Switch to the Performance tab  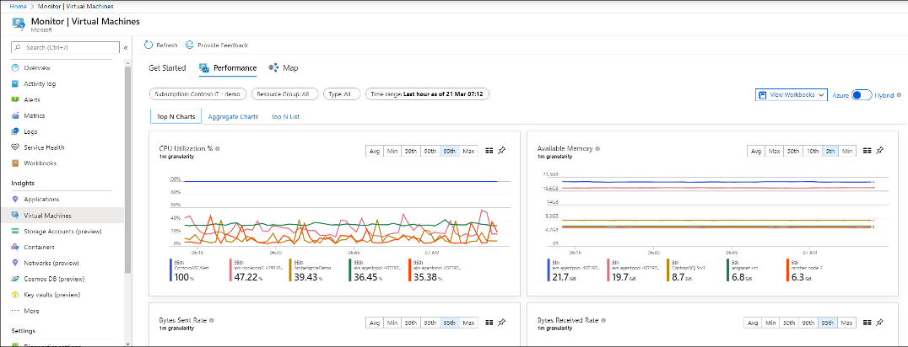pyautogui.click(x=228, y=68)
